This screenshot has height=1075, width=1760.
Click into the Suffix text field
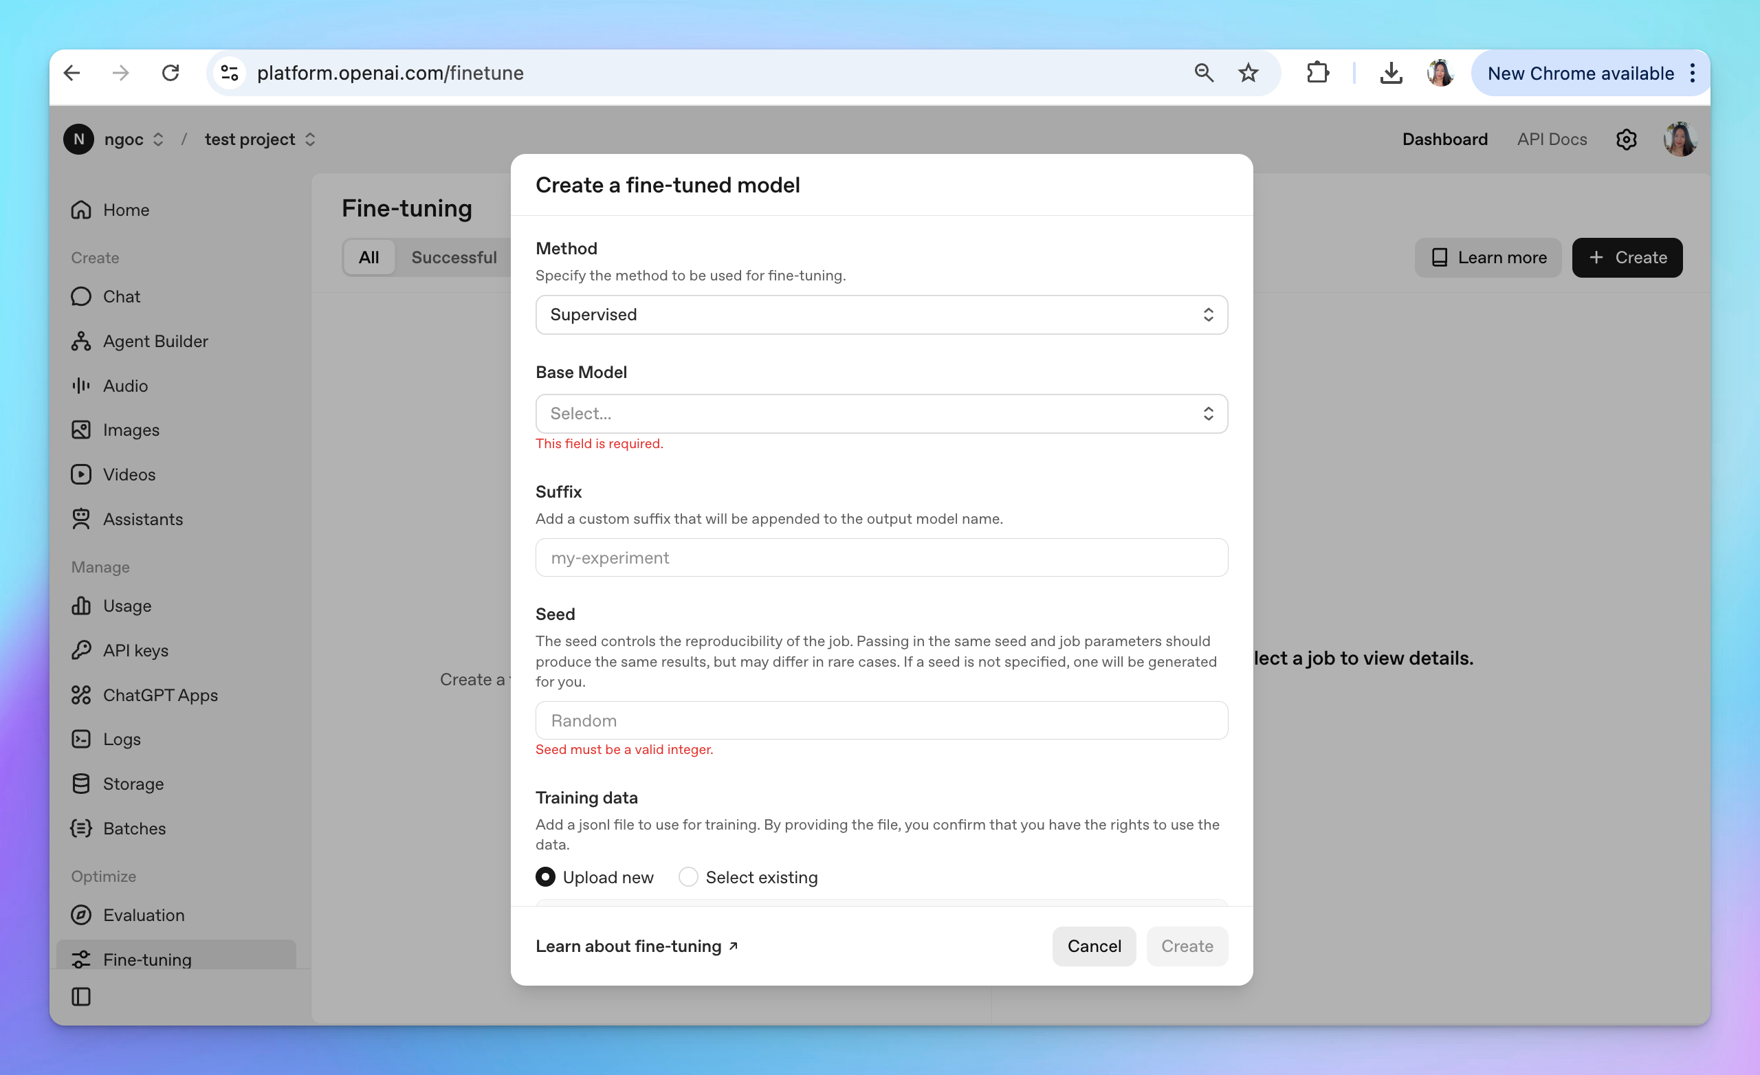click(x=881, y=558)
